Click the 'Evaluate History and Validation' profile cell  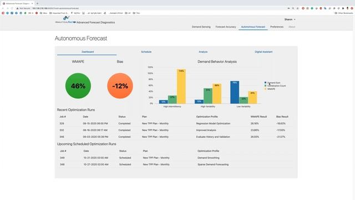[x=213, y=137]
